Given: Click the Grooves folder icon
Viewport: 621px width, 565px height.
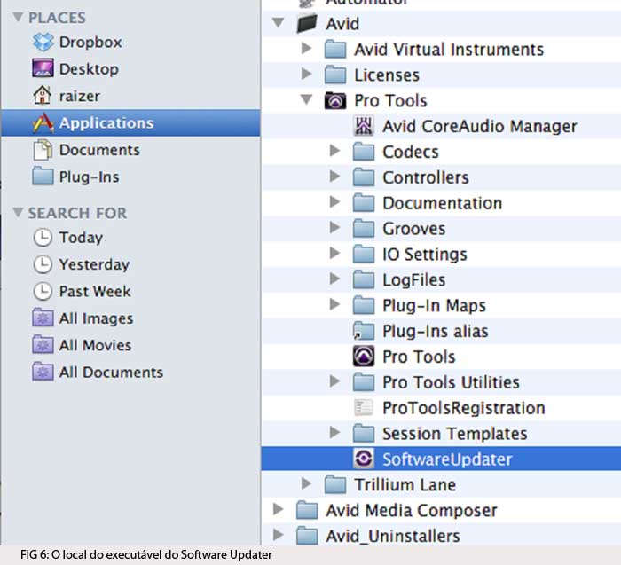Looking at the screenshot, I should [363, 229].
